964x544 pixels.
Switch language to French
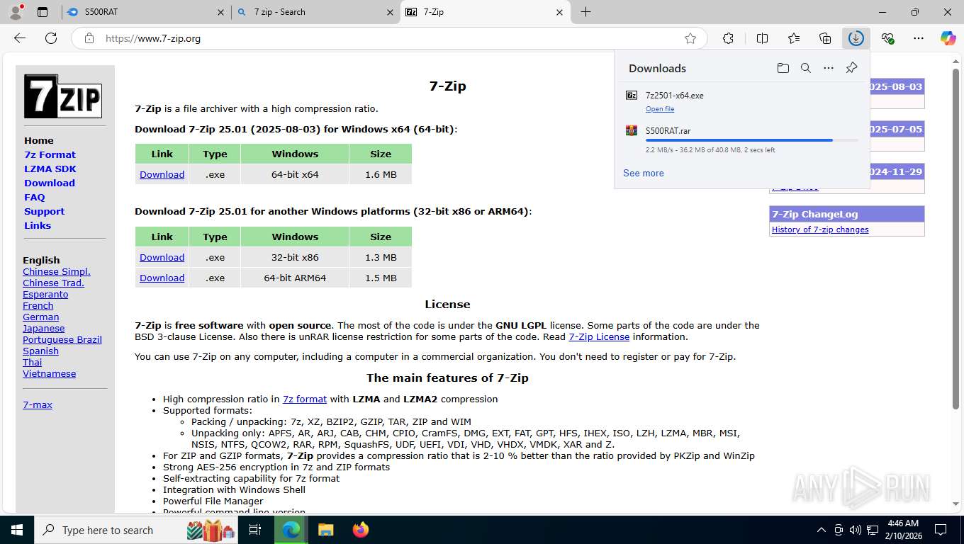[x=38, y=305]
